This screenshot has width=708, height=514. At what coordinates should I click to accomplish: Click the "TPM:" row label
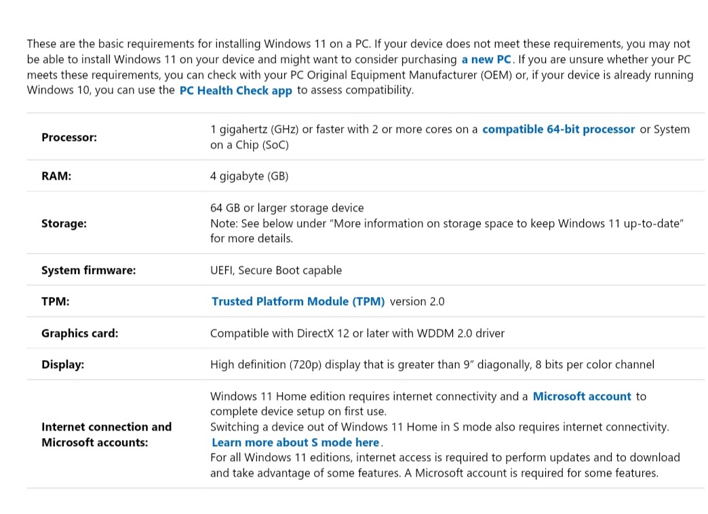point(56,301)
